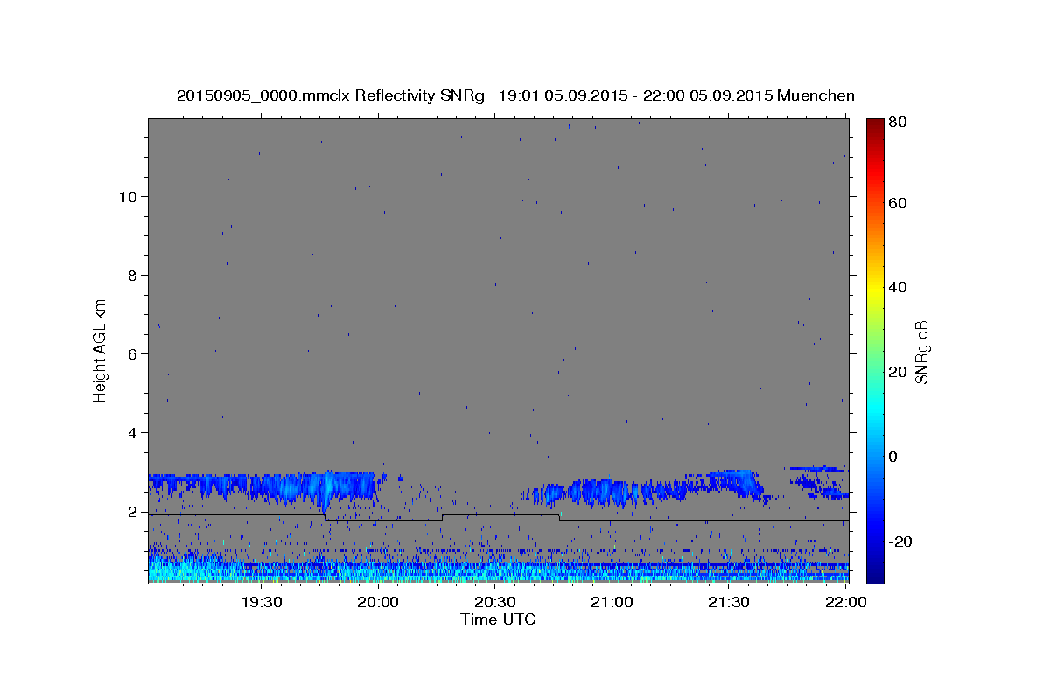Click the 21:30 time tick label
The height and width of the screenshot is (700, 1050).
click(729, 602)
